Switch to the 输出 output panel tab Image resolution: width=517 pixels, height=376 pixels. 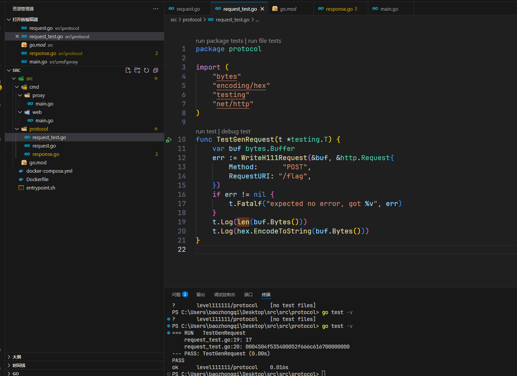tap(201, 295)
